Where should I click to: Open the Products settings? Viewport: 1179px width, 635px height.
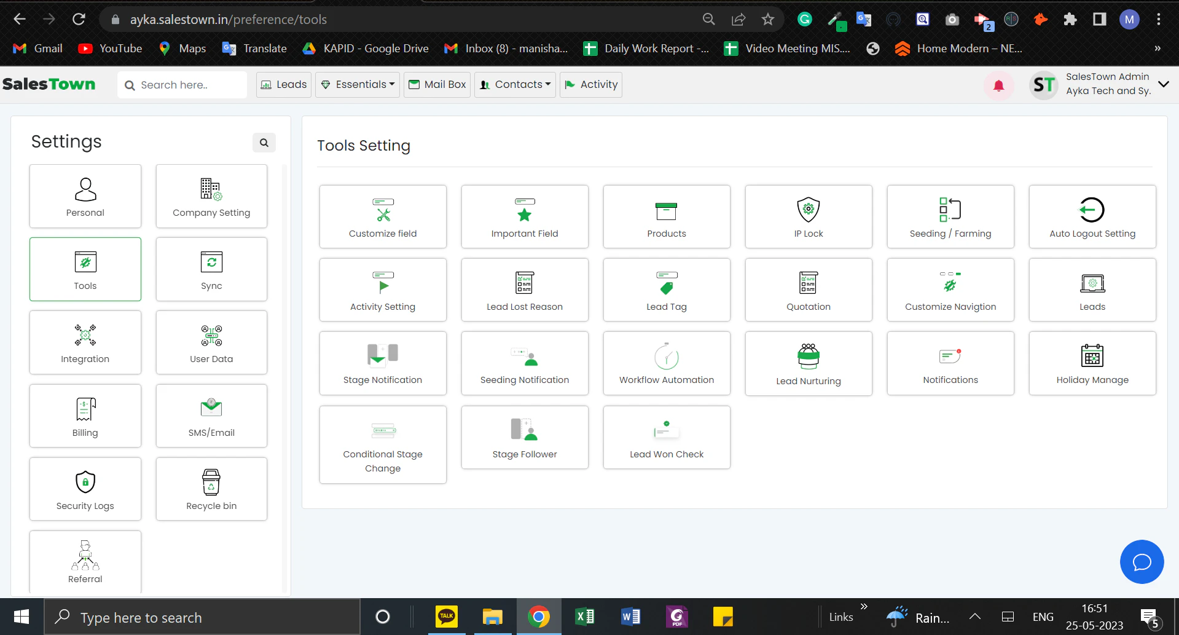666,216
